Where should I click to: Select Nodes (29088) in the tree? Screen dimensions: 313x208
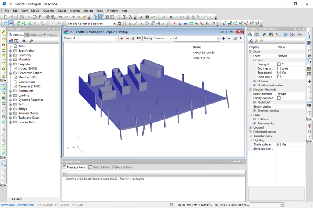coord(28,68)
